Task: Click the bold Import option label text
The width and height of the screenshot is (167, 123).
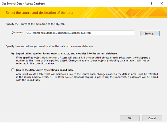Action: click(x=66, y=53)
